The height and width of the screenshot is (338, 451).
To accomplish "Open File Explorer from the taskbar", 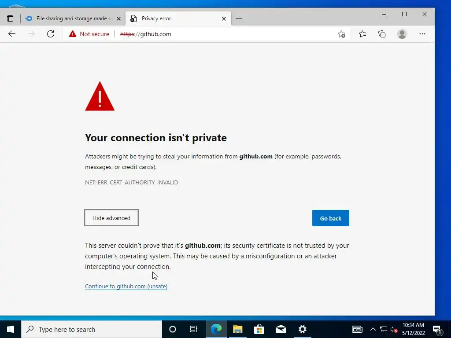I will pyautogui.click(x=237, y=329).
